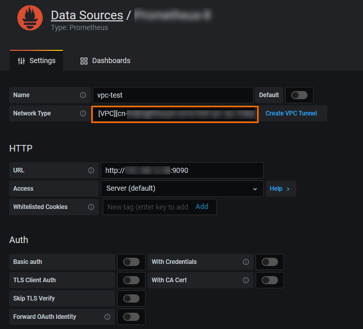Click the grid icon on Dashboards tab
The height and width of the screenshot is (329, 363).
[x=84, y=61]
